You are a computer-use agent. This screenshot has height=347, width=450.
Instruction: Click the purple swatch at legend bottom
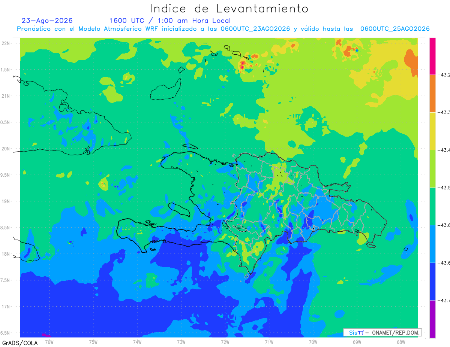[x=432, y=319]
